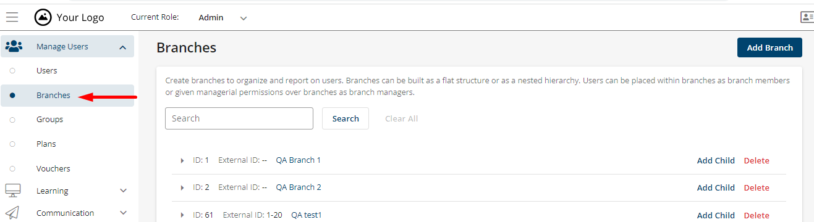Expand the Communication section chevron

tap(123, 213)
